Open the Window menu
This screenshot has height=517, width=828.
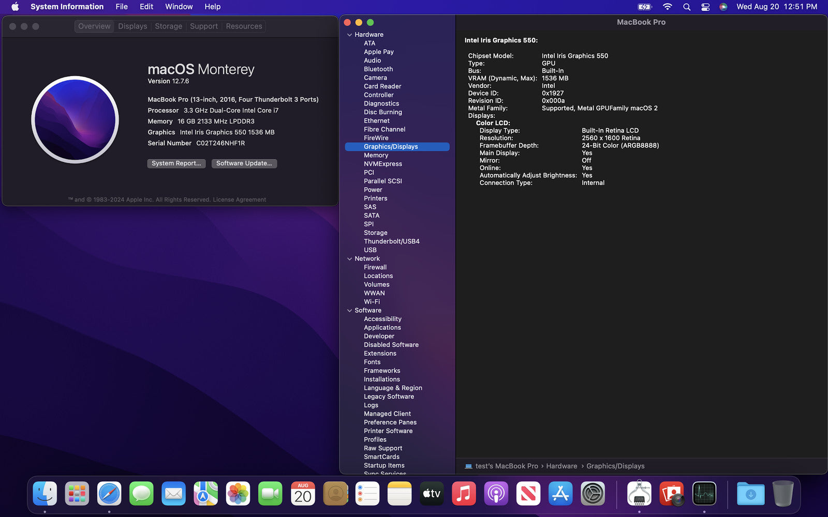[x=179, y=7]
